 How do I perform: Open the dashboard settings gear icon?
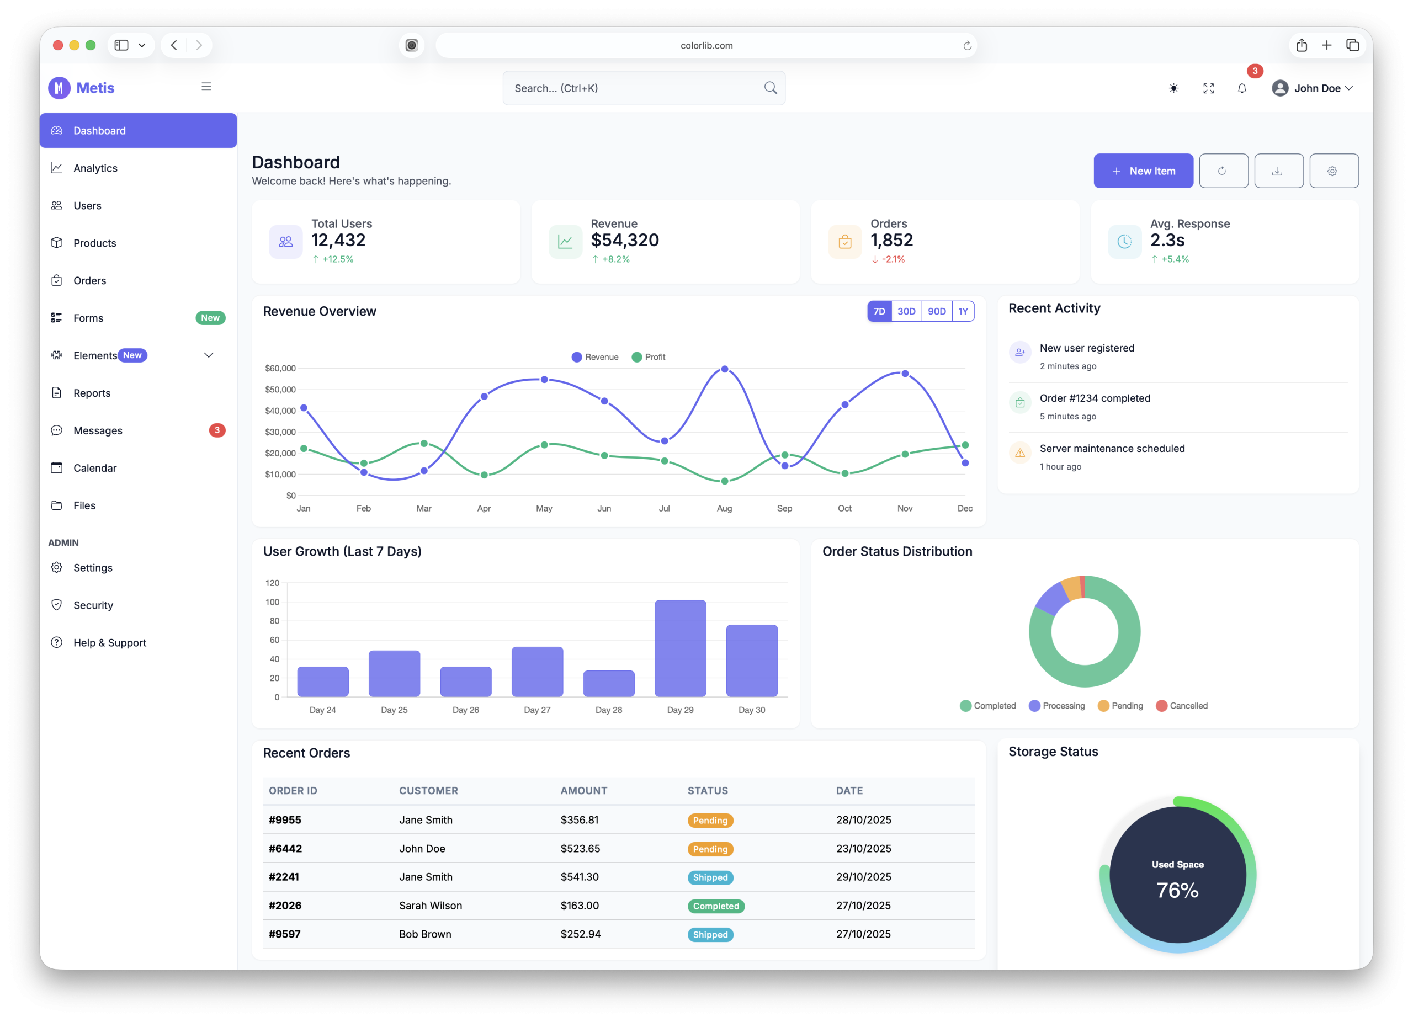(x=1334, y=171)
